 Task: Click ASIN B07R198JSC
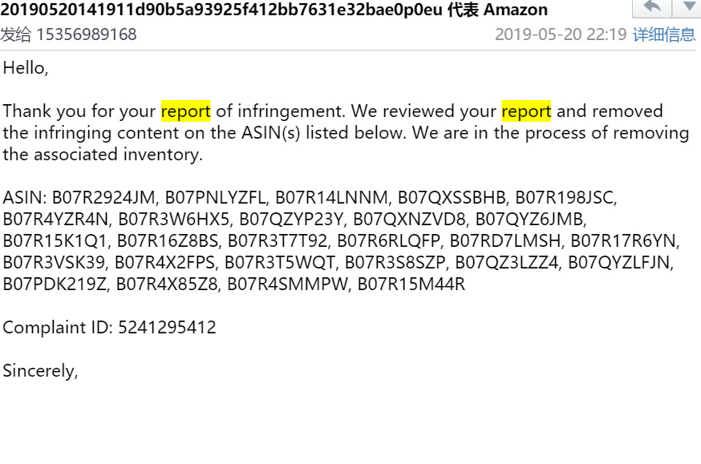(565, 197)
